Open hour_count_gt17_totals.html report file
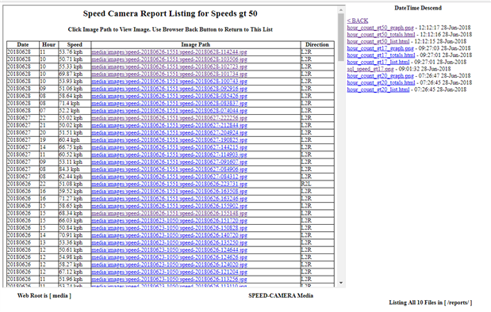Image resolution: width=491 pixels, height=312 pixels. [381, 55]
